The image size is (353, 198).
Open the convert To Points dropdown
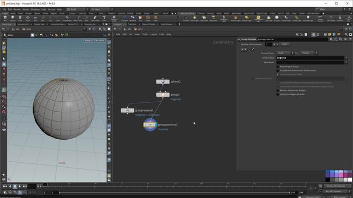pos(309,53)
